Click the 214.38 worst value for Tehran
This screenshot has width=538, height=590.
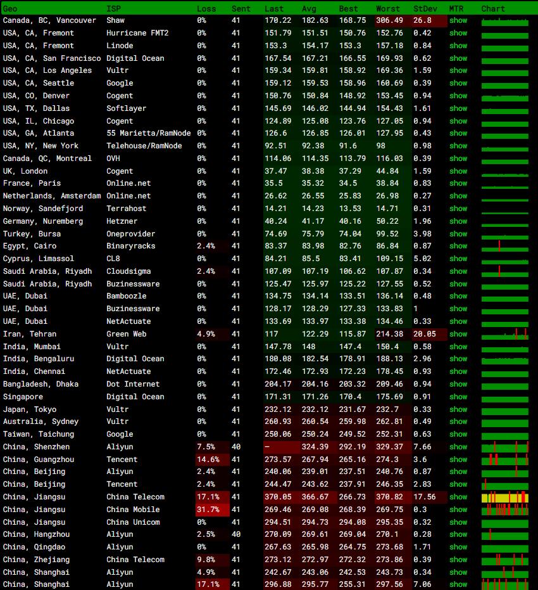pos(390,334)
